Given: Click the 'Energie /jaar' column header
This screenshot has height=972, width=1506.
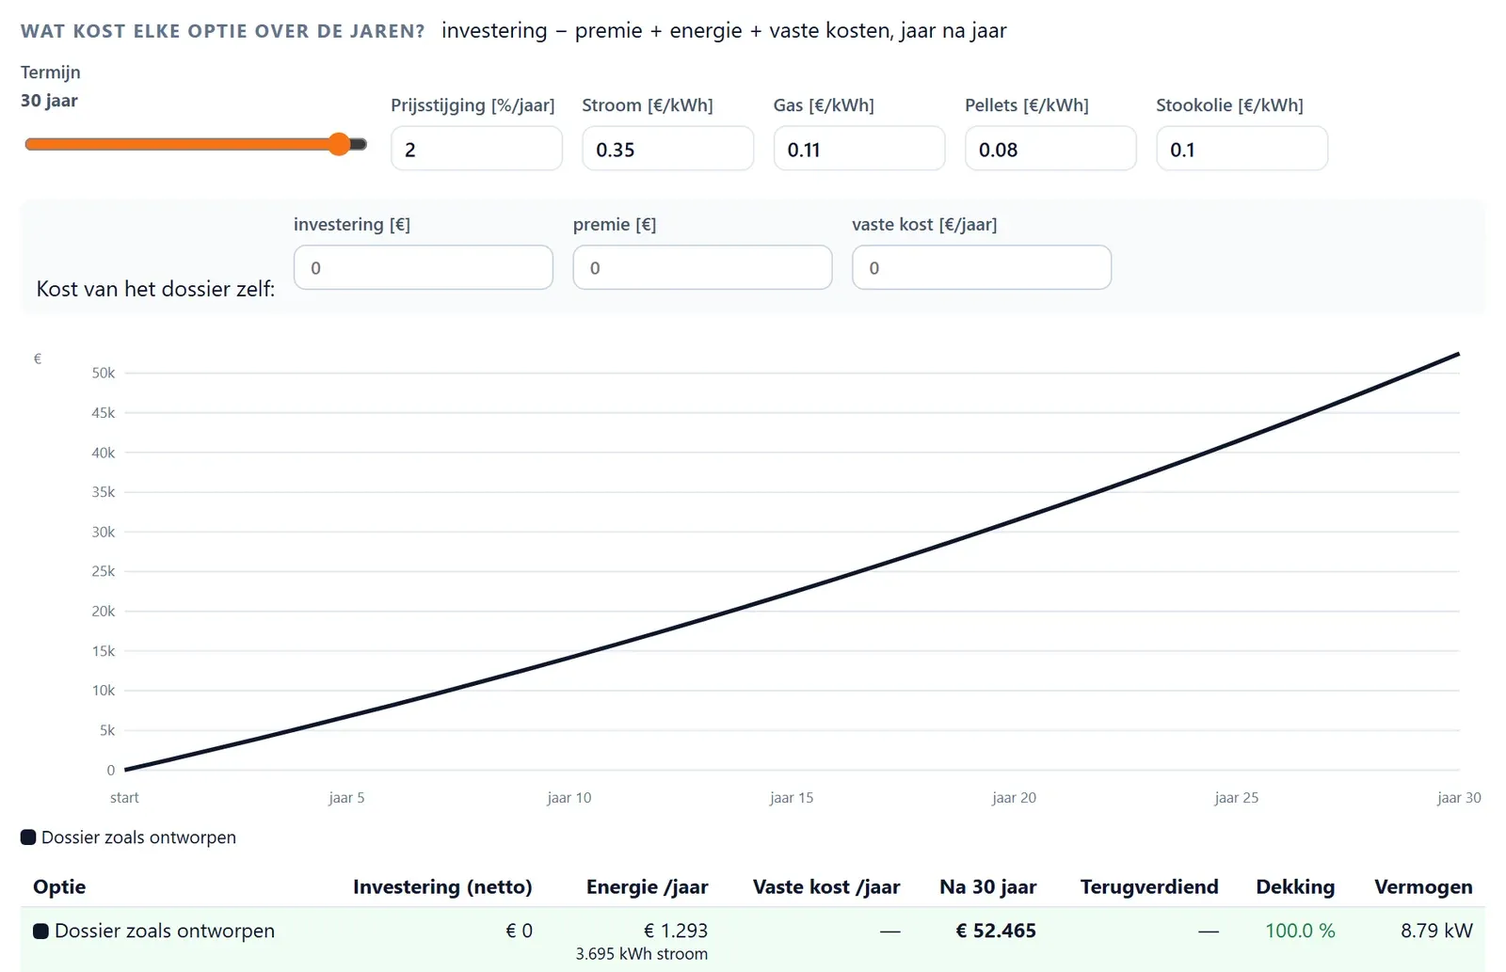Looking at the screenshot, I should 647,886.
